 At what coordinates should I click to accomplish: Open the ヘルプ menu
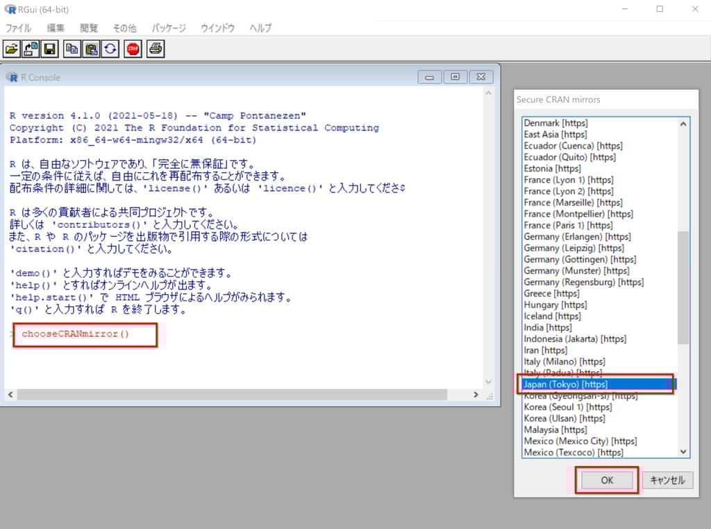(x=260, y=28)
